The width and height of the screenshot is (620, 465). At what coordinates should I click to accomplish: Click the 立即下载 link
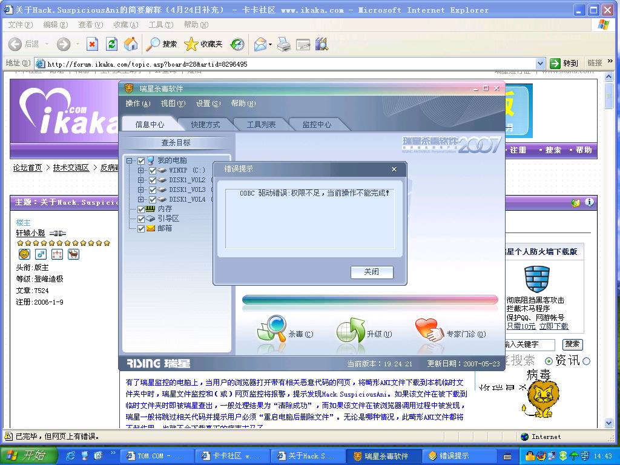[554, 326]
